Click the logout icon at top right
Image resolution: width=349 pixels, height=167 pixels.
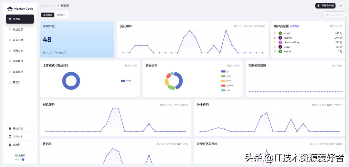coord(341,6)
